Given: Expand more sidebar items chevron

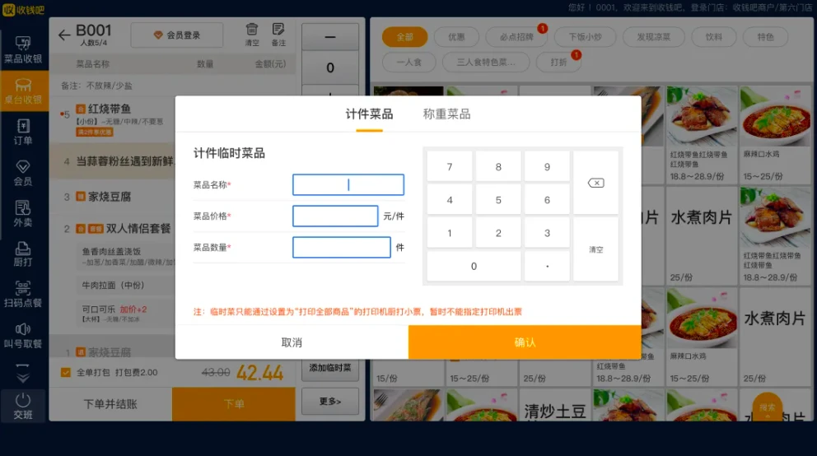Looking at the screenshot, I should click(x=23, y=373).
